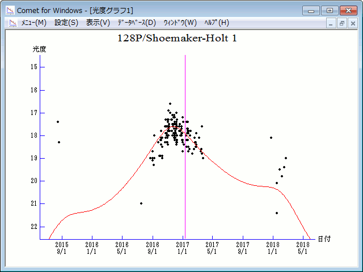Restore the 光度グラフ1 child window
Screen dimensions: 363x272
pyautogui.click(x=342, y=23)
